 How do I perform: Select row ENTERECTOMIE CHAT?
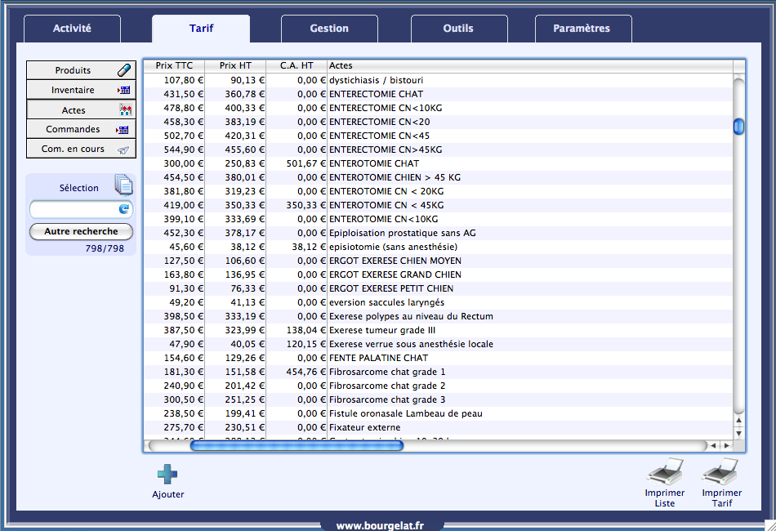pyautogui.click(x=438, y=94)
